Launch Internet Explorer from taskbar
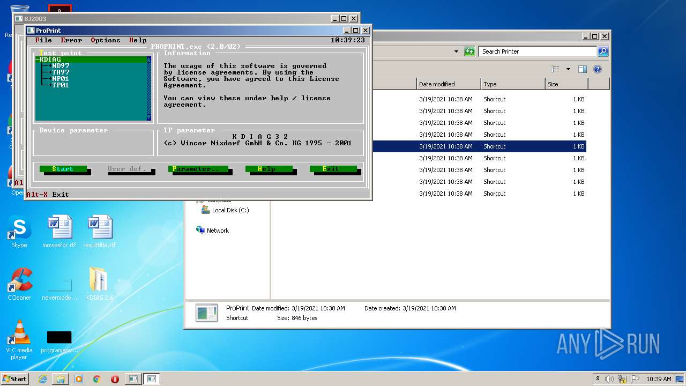The height and width of the screenshot is (386, 686). tap(42, 379)
